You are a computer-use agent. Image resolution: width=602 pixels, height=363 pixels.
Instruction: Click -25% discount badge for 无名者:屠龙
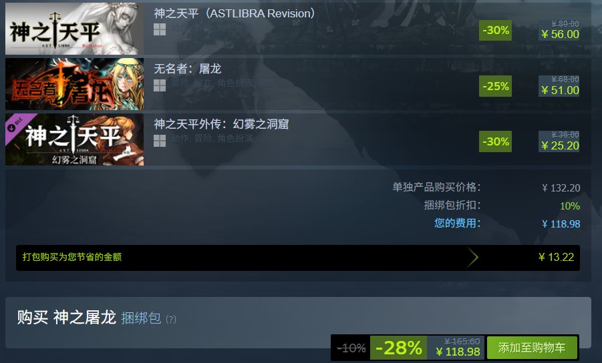click(x=495, y=86)
